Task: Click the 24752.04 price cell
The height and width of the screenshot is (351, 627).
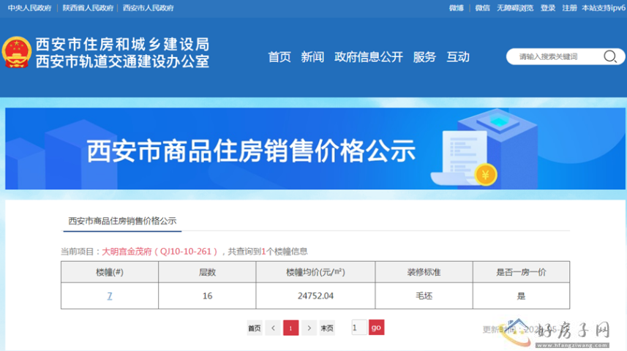Action: click(315, 296)
